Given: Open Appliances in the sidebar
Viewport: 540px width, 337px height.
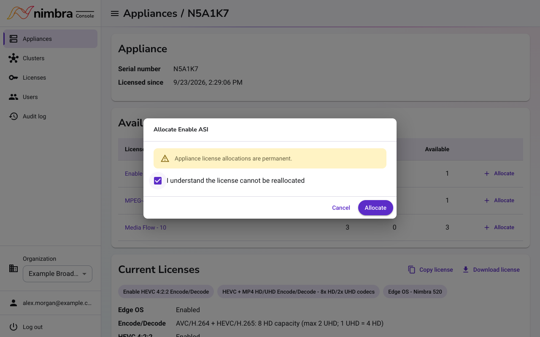Looking at the screenshot, I should coord(51,39).
